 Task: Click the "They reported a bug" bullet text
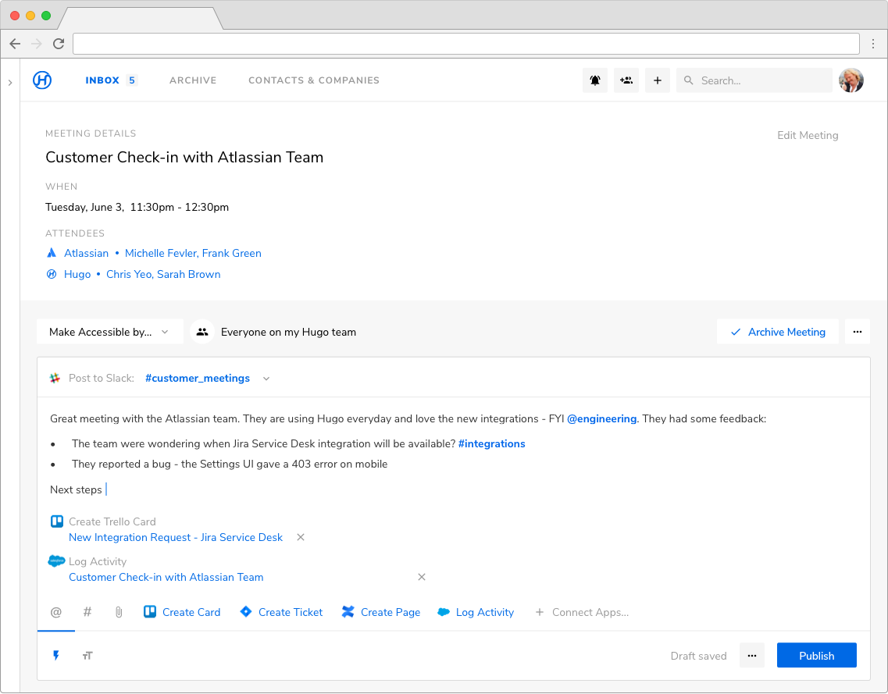[230, 464]
